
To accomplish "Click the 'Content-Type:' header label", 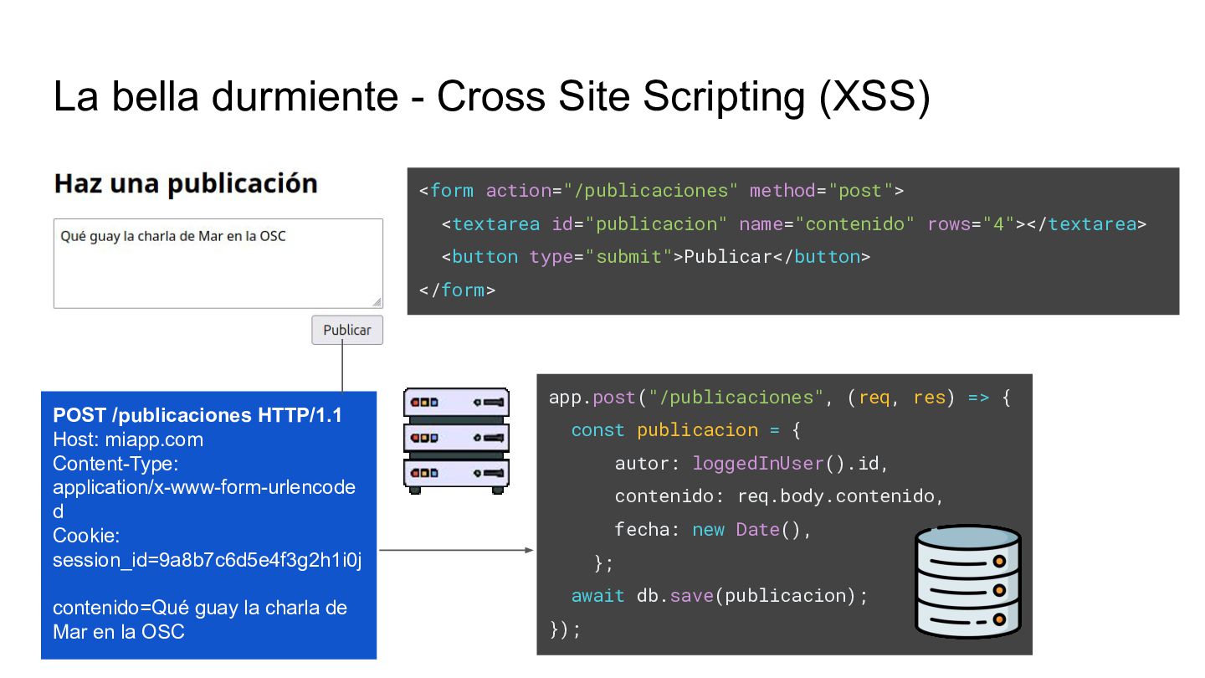I will click(x=116, y=463).
